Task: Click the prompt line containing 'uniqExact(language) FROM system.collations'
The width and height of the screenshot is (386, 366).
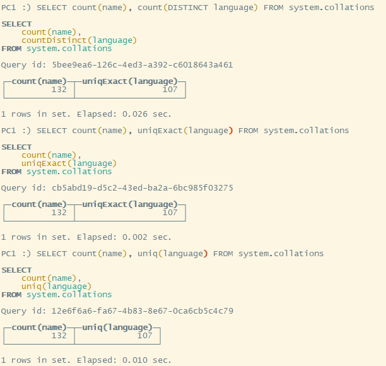Action: point(175,131)
